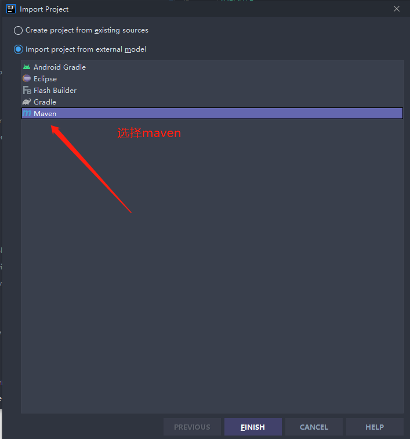Select Create project from existing sources radio
Viewport: 410px width, 439px height.
(19, 30)
